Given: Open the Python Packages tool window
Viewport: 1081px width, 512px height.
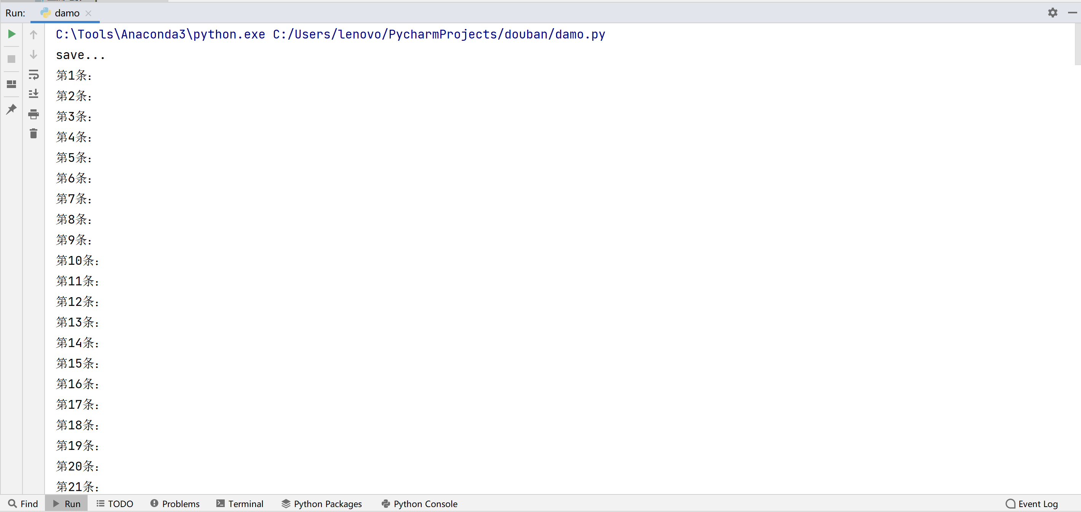Looking at the screenshot, I should (x=322, y=504).
